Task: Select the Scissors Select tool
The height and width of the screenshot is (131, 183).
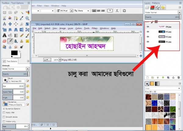Action: click(x=5, y=18)
